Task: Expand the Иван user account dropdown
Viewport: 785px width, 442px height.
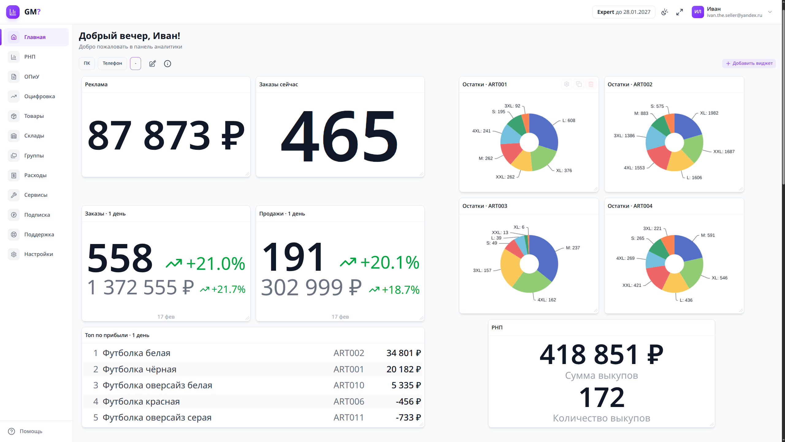Action: tap(770, 12)
